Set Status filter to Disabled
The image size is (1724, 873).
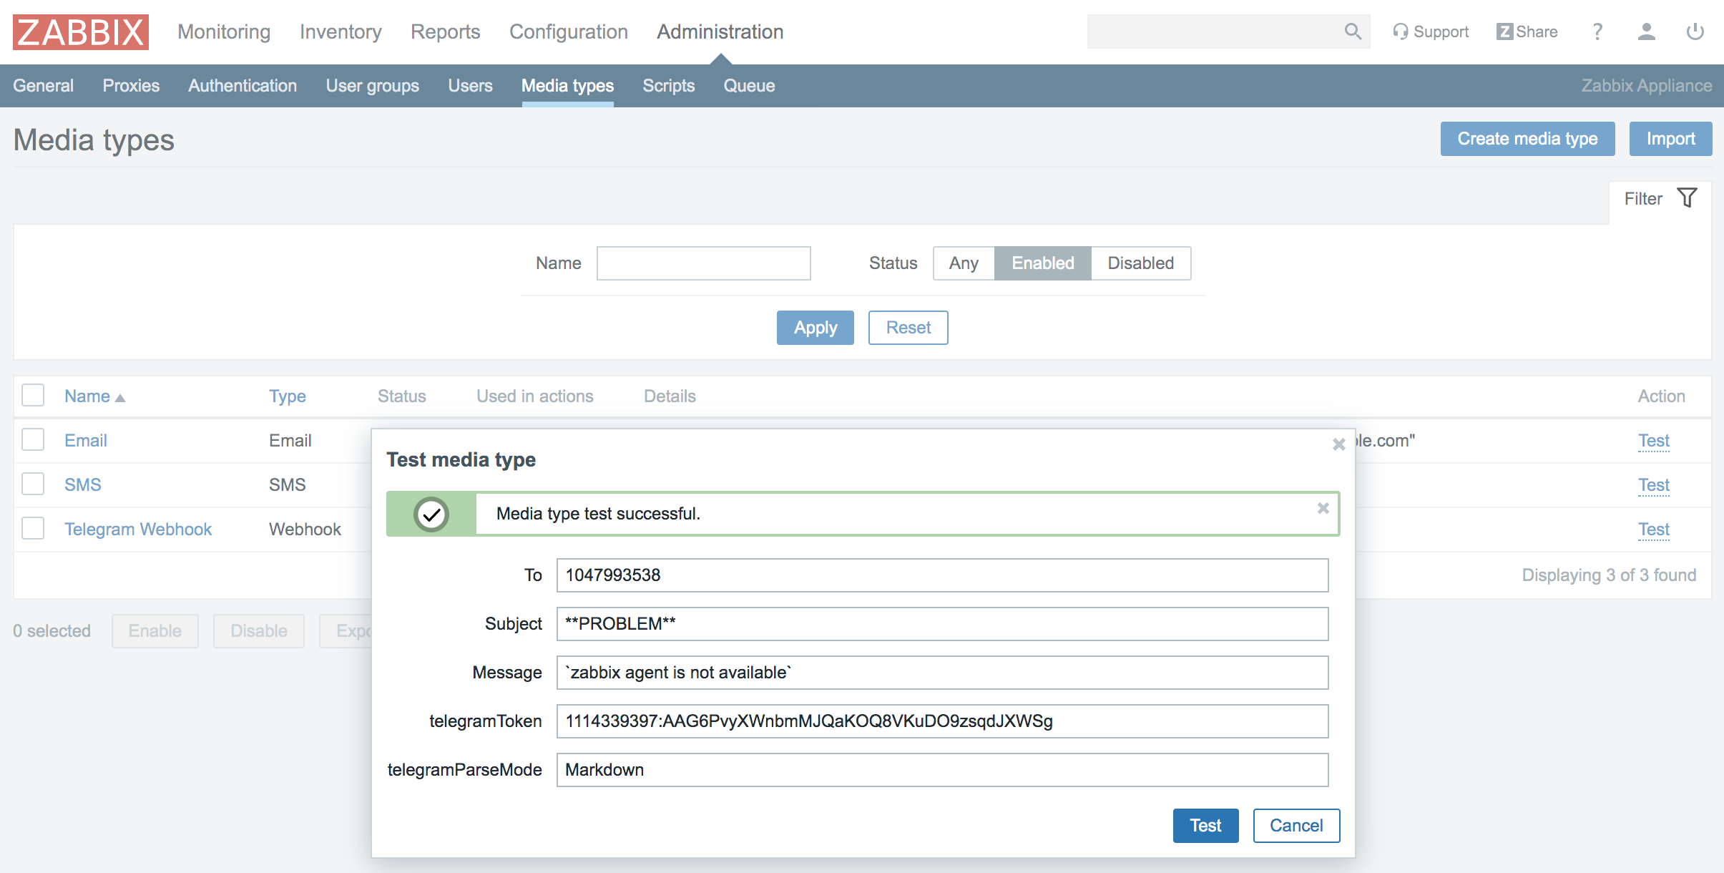pyautogui.click(x=1140, y=263)
